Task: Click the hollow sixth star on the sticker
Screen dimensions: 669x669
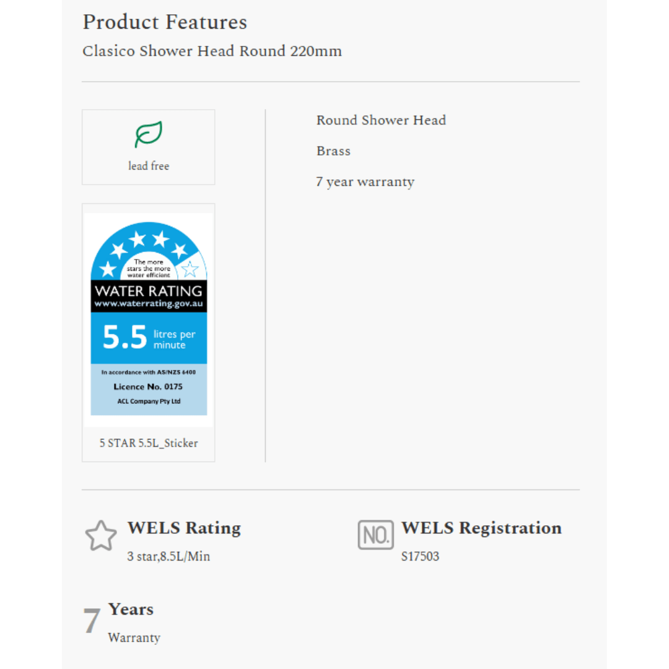Action: click(x=190, y=269)
